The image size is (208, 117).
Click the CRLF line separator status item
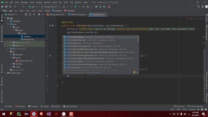pos(178,110)
